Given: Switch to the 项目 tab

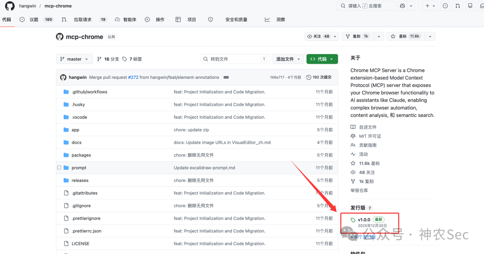Looking at the screenshot, I should (186, 19).
